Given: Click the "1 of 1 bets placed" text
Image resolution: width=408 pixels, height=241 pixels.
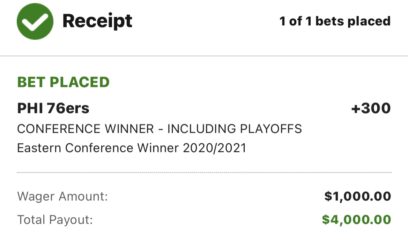Looking at the screenshot, I should (x=335, y=21).
